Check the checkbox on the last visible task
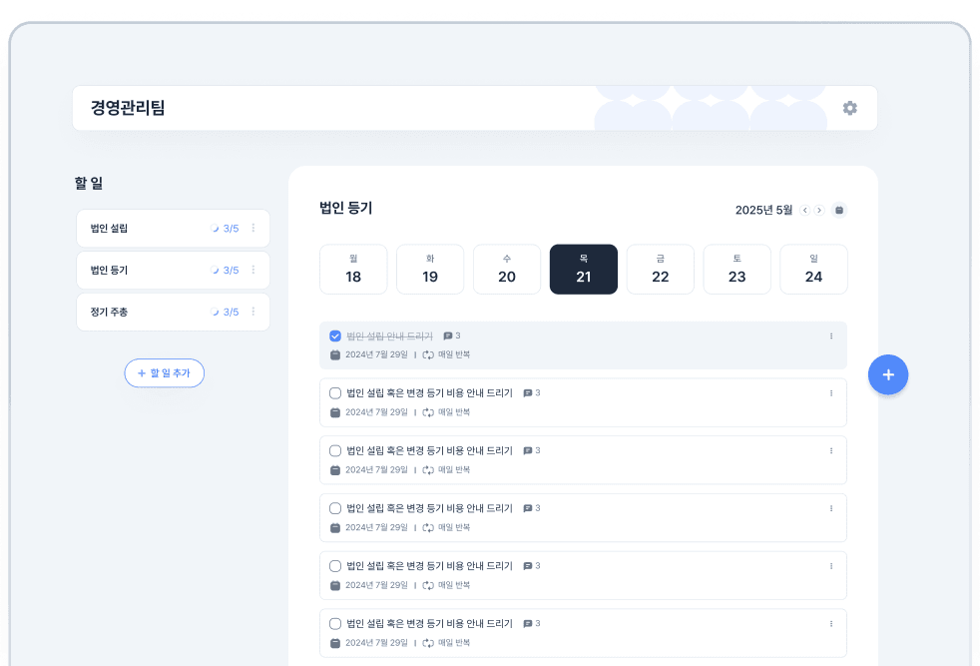 tap(335, 623)
